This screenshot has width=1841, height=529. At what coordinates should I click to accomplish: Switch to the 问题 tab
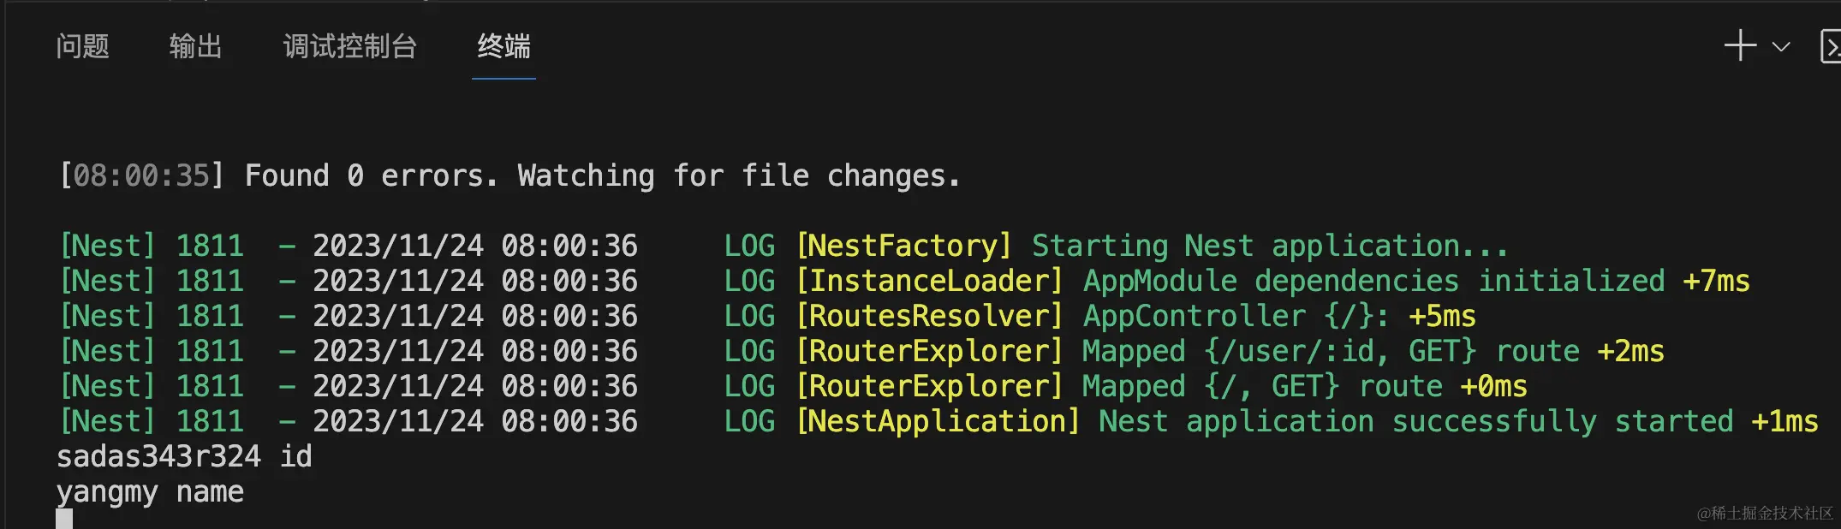click(82, 46)
